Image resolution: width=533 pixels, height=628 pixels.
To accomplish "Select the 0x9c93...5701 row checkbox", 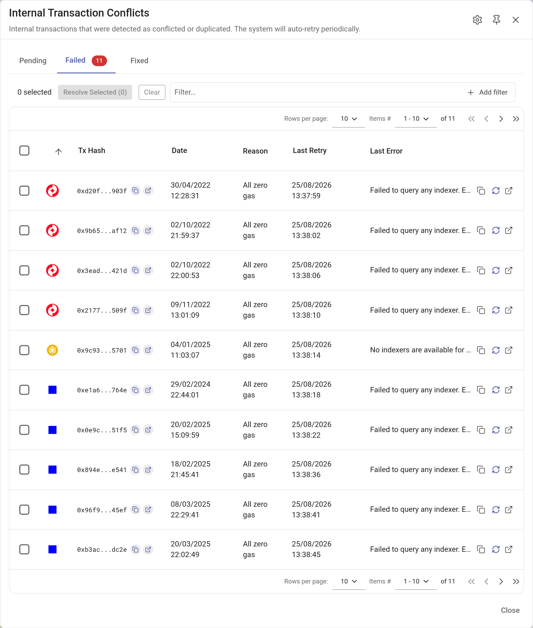I will tap(24, 350).
